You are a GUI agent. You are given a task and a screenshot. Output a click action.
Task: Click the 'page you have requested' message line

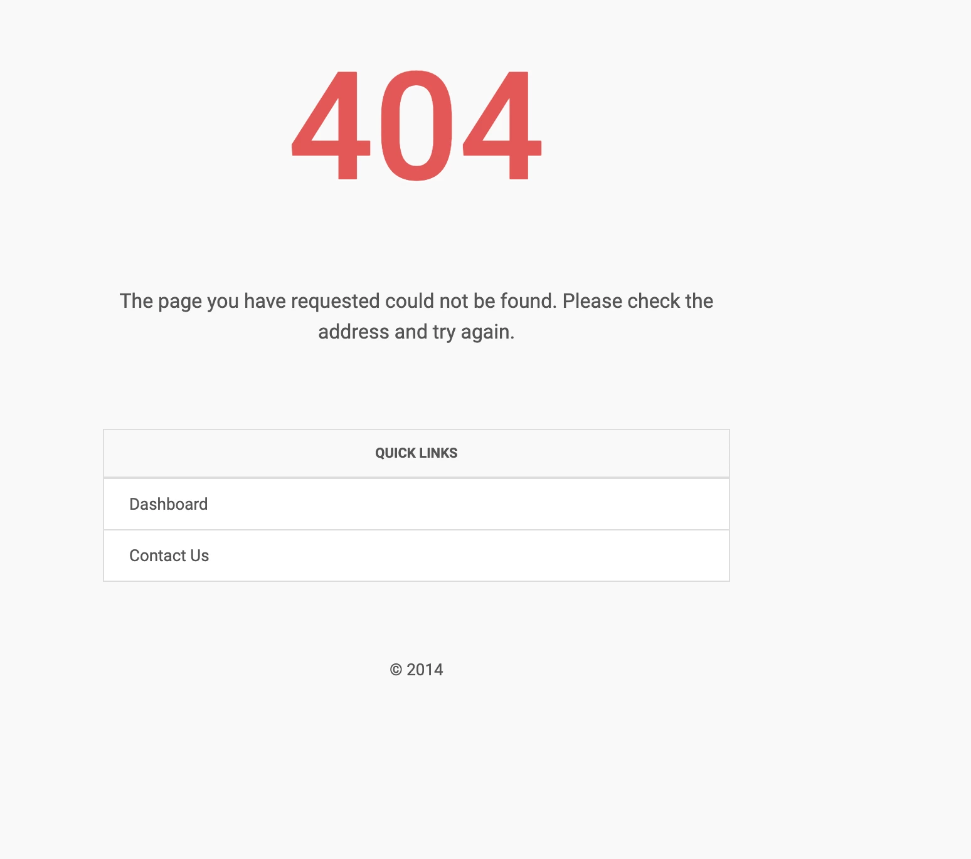417,301
